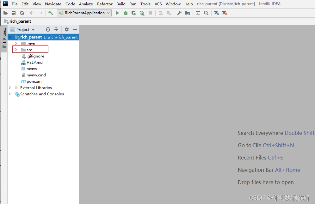
Task: Build the project with the hammer icon
Action: [x=51, y=13]
